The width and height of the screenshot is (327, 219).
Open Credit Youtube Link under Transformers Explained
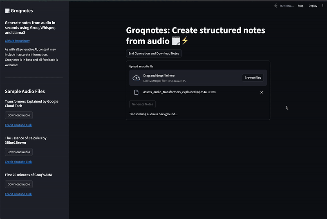click(18, 125)
